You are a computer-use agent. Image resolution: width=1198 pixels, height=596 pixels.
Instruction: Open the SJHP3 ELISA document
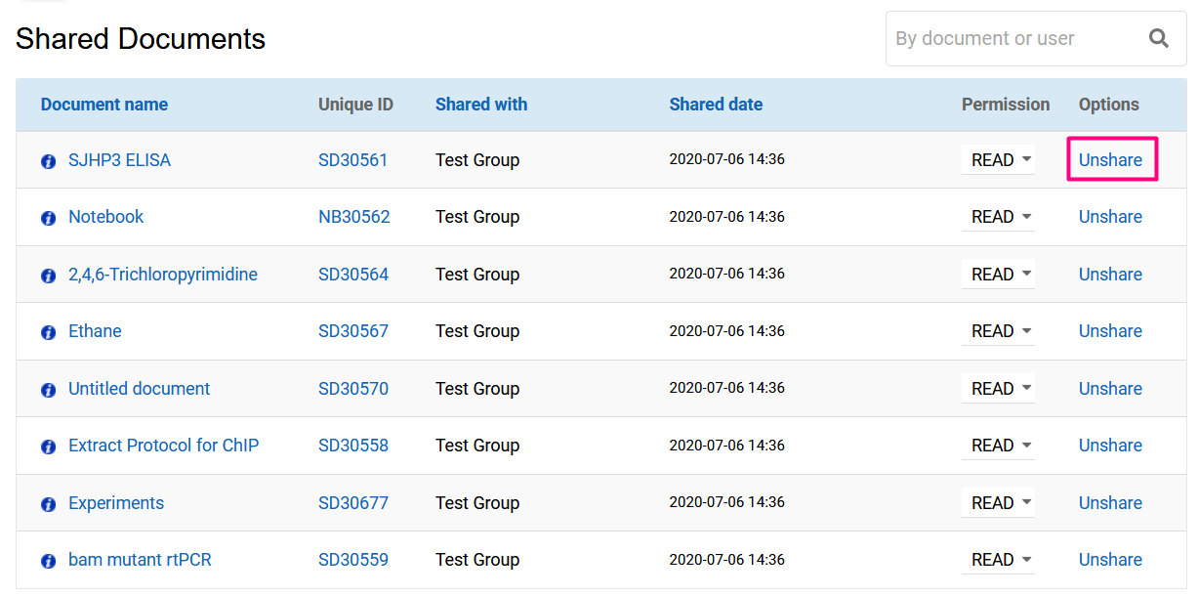[x=119, y=160]
